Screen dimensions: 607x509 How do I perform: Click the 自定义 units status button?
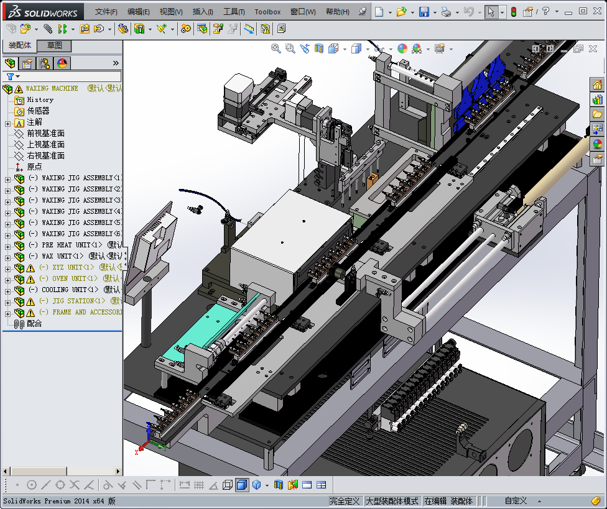pos(515,501)
